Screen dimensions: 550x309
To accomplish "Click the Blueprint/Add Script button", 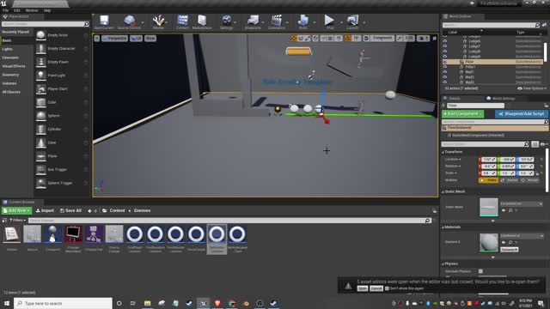I will [522, 114].
